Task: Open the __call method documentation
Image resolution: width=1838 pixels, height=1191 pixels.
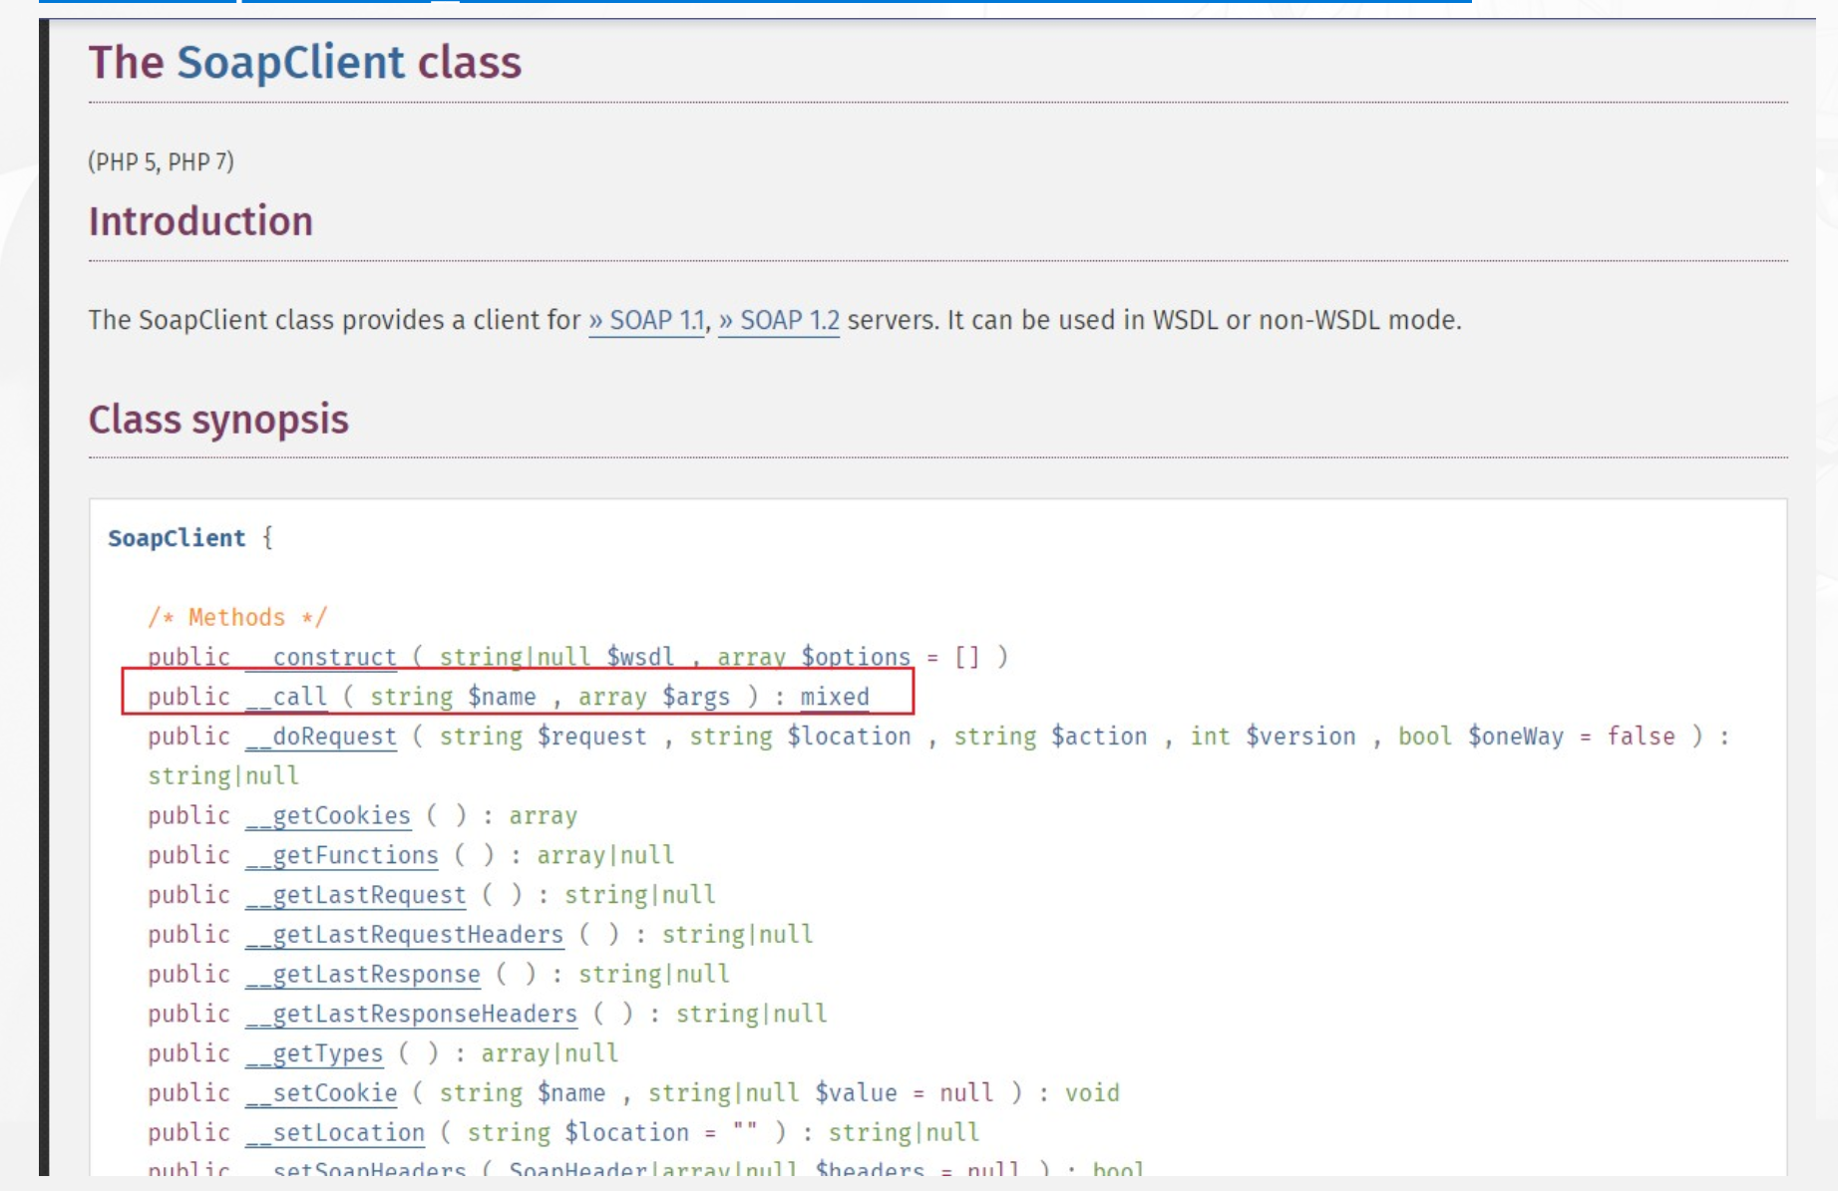Action: pos(286,697)
